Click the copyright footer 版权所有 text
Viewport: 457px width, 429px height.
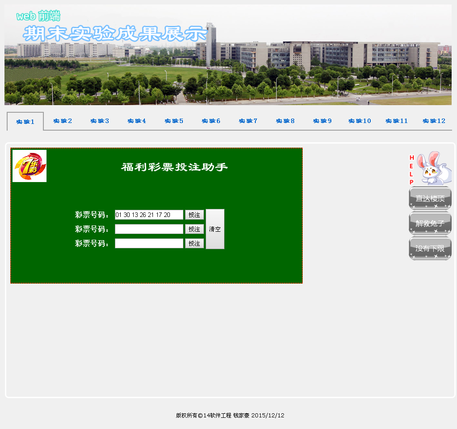(x=230, y=415)
